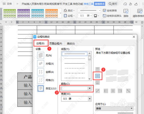Toggle the inner vertical border button
This screenshot has height=114, width=144.
coord(113,91)
